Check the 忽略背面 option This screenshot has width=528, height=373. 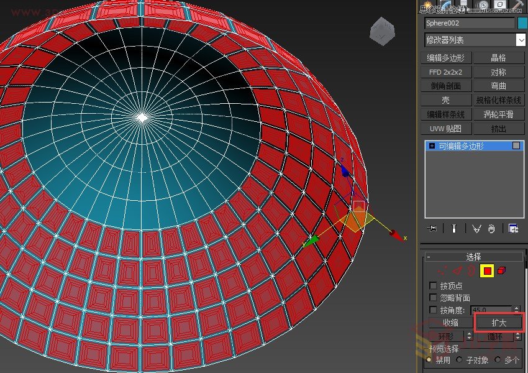(433, 297)
